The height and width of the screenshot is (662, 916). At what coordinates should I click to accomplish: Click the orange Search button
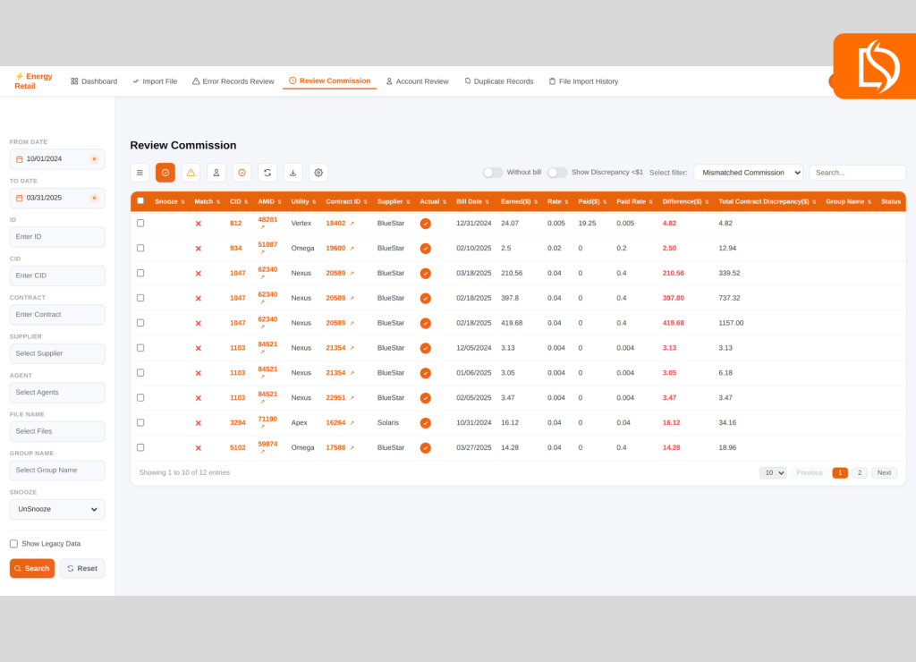coord(32,568)
